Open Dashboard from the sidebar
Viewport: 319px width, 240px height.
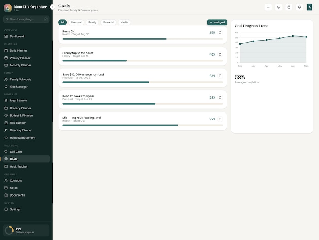pyautogui.click(x=26, y=37)
